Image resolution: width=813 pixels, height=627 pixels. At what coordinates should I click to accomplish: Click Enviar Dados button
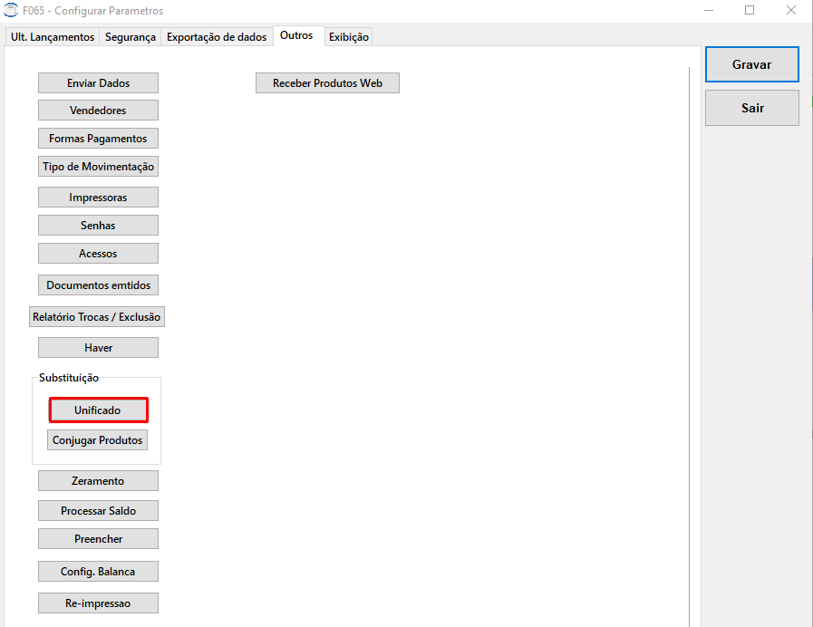98,83
